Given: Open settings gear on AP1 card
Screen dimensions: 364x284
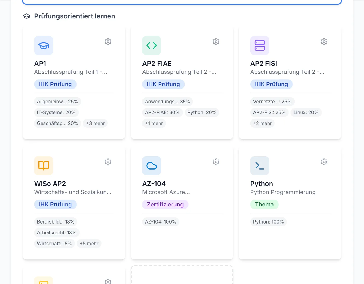Looking at the screenshot, I should [108, 42].
